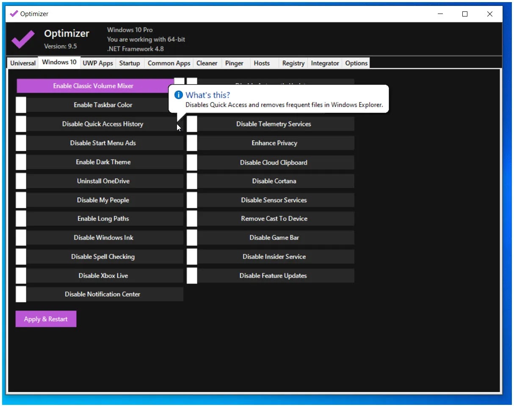Toggle Disable Notification Center
This screenshot has height=407, width=514.
click(99, 294)
